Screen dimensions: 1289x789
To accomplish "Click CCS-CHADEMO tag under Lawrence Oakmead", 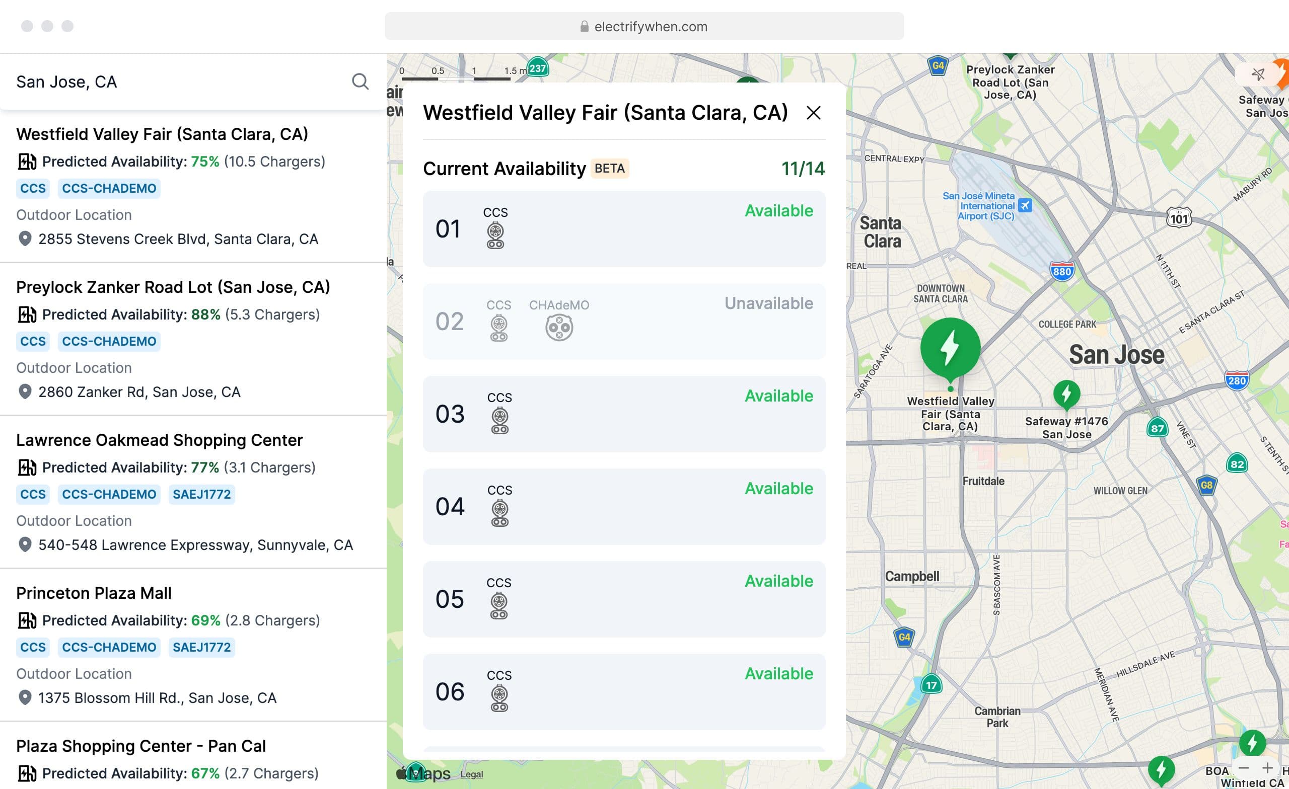I will point(109,494).
